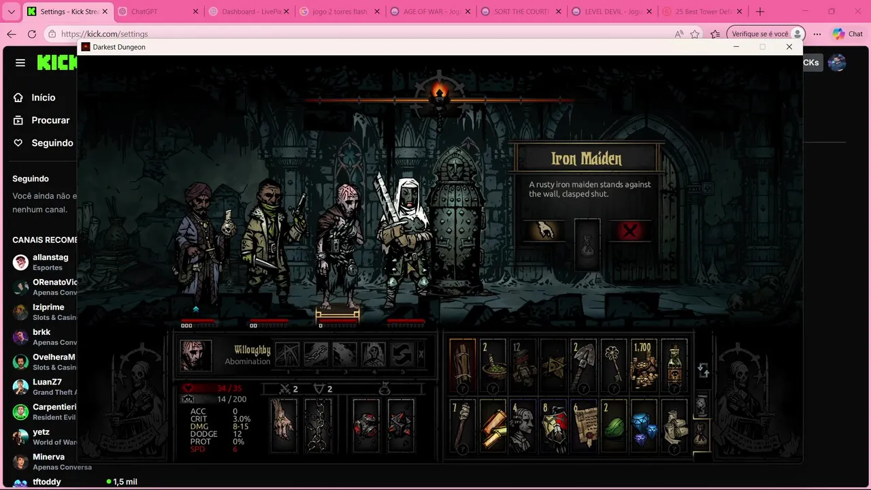This screenshot has width=871, height=490.
Task: Select the star-shaped item in inventory
Action: [x=553, y=367]
